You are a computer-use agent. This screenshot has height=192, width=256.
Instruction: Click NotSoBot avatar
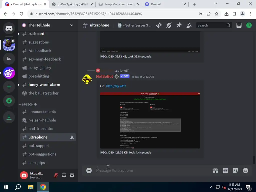[87, 79]
